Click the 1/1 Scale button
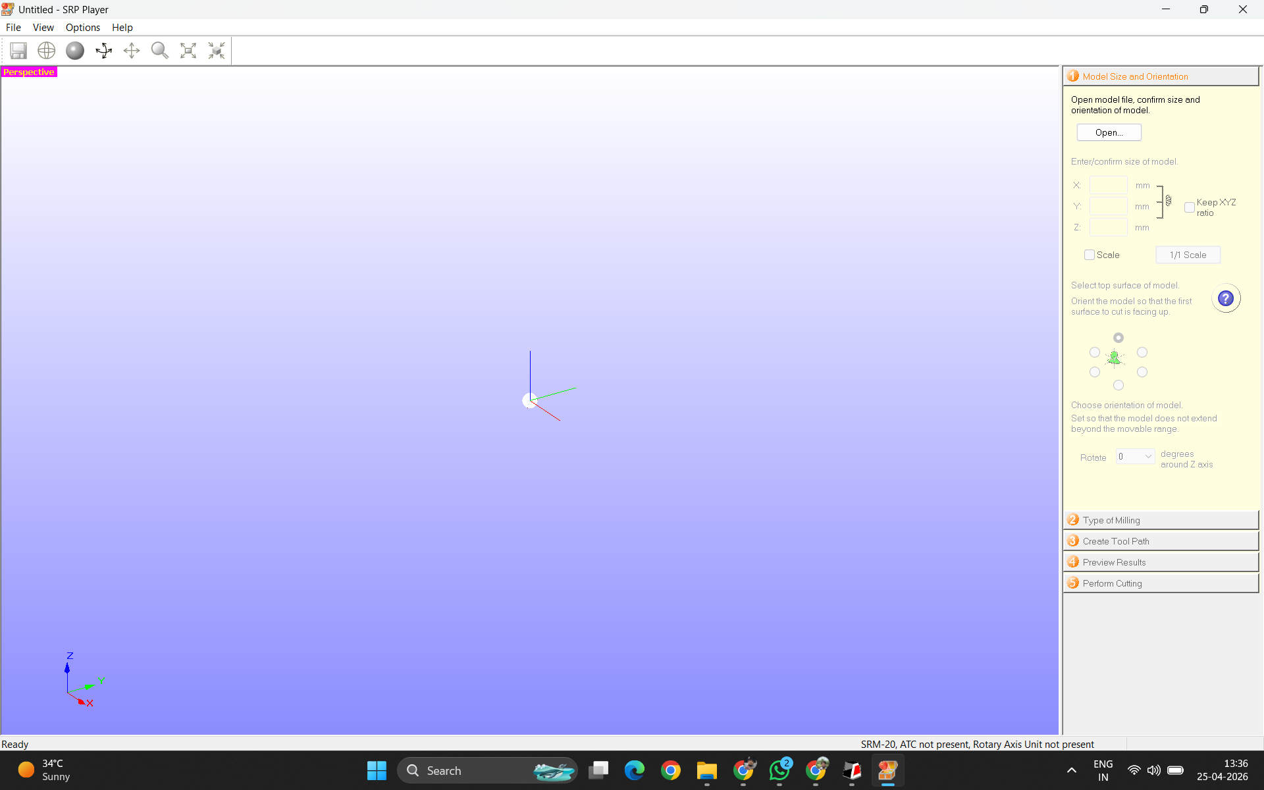This screenshot has height=790, width=1264. (x=1188, y=255)
